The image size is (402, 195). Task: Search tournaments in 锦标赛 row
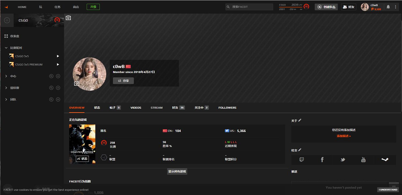click(x=51, y=88)
